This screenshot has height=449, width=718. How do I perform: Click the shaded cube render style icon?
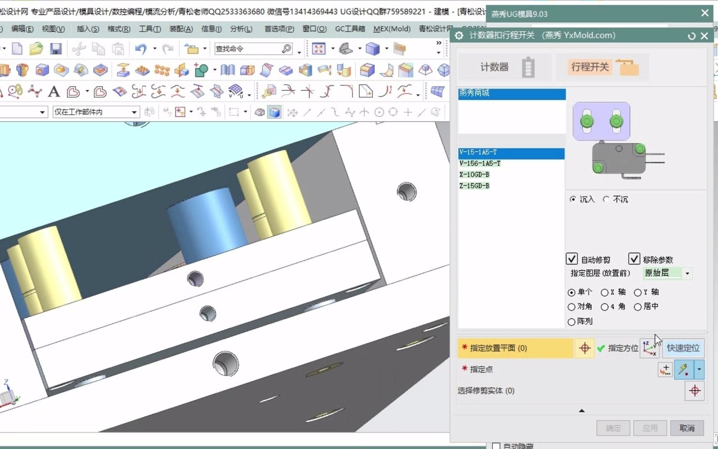[x=372, y=49]
